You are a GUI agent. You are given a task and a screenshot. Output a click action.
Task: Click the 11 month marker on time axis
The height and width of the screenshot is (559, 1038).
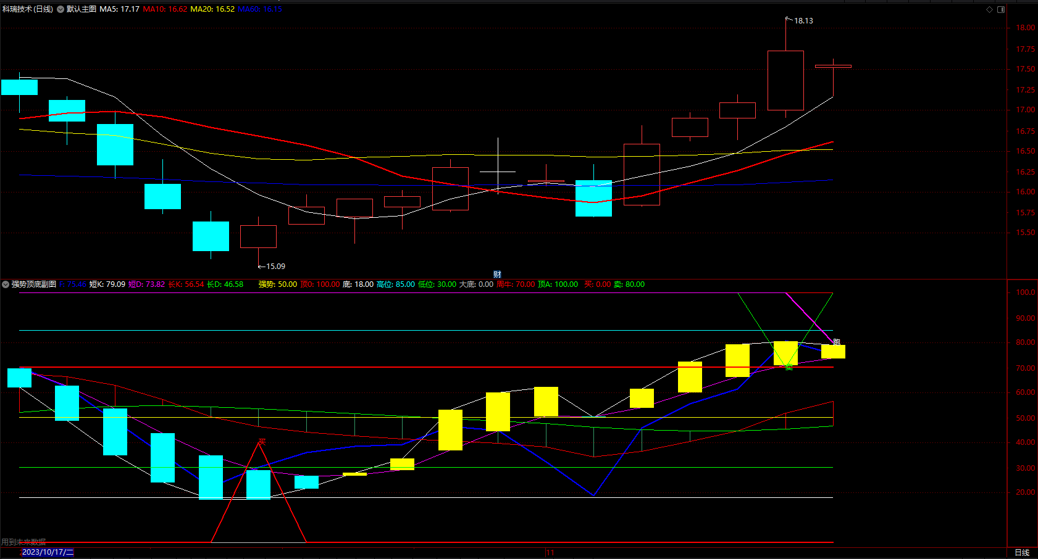pyautogui.click(x=550, y=553)
